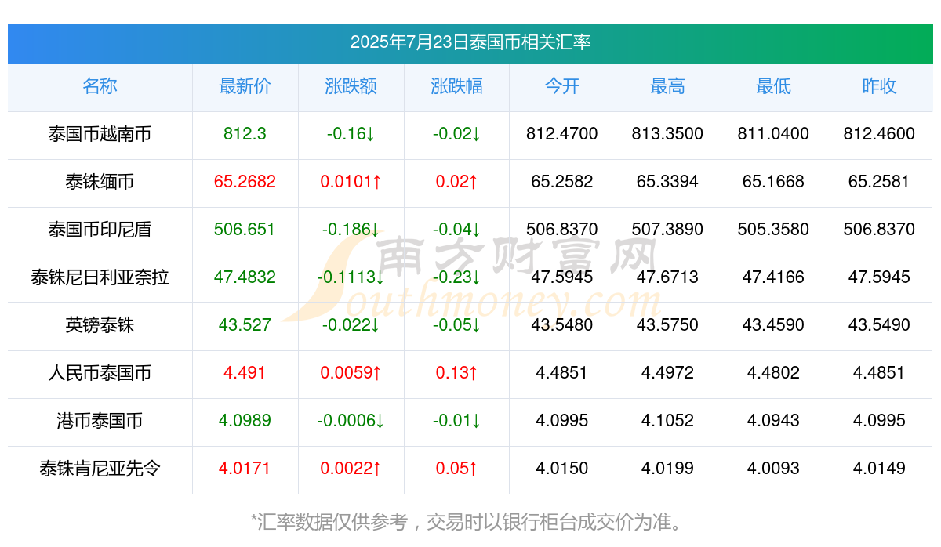Click high value 47.6713

point(667,277)
